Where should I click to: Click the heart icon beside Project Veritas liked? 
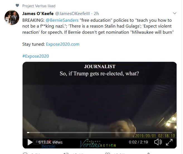coord(17,6)
